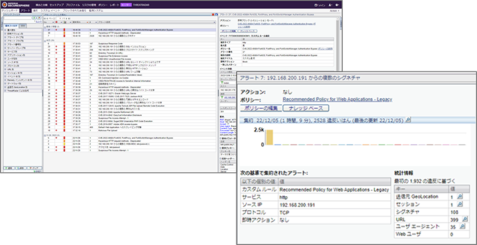Image resolution: width=477 pixels, height=245 pixels.
Task: Open the user account icon in header
Action: tap(331, 5)
